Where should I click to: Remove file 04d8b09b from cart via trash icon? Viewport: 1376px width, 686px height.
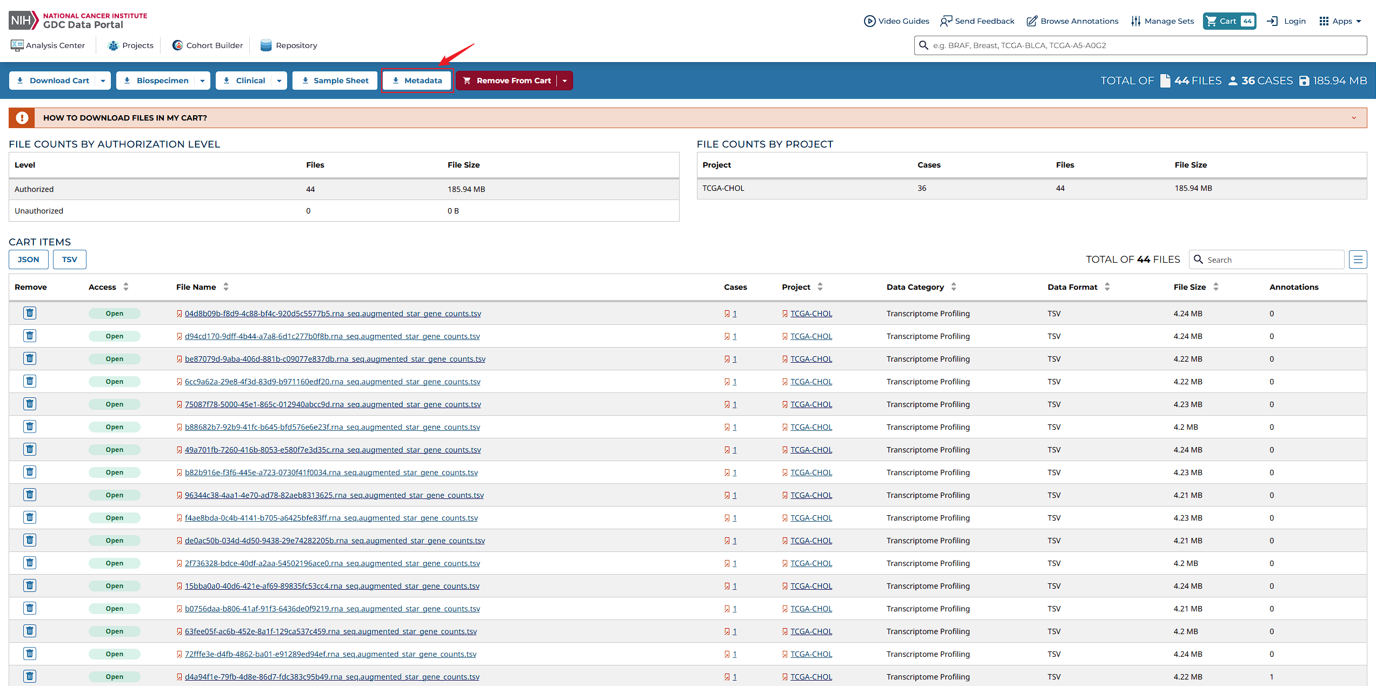(30, 313)
